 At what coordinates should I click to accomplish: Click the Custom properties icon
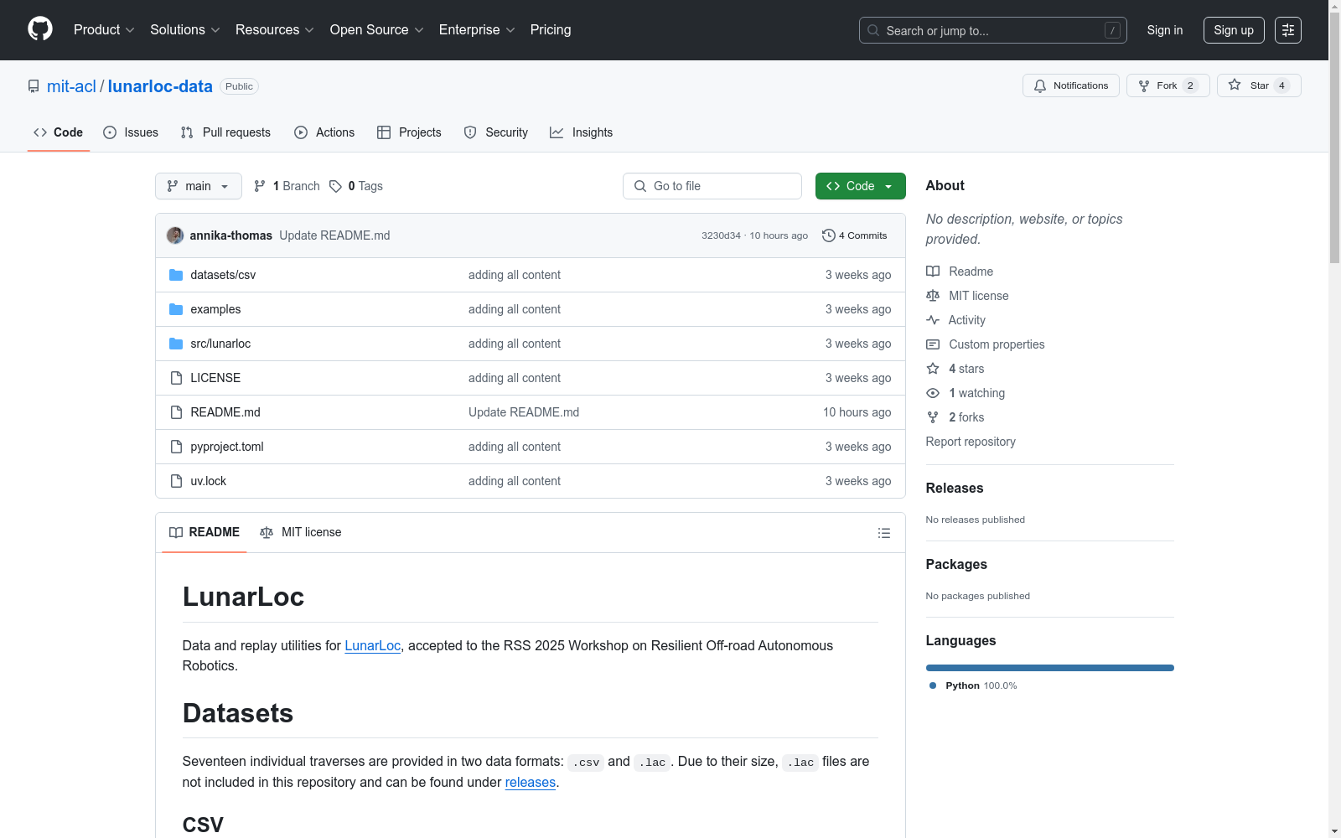(933, 344)
